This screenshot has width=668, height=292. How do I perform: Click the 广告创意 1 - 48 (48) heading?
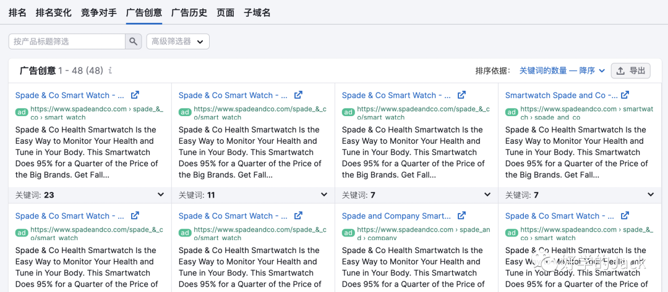pyautogui.click(x=61, y=70)
